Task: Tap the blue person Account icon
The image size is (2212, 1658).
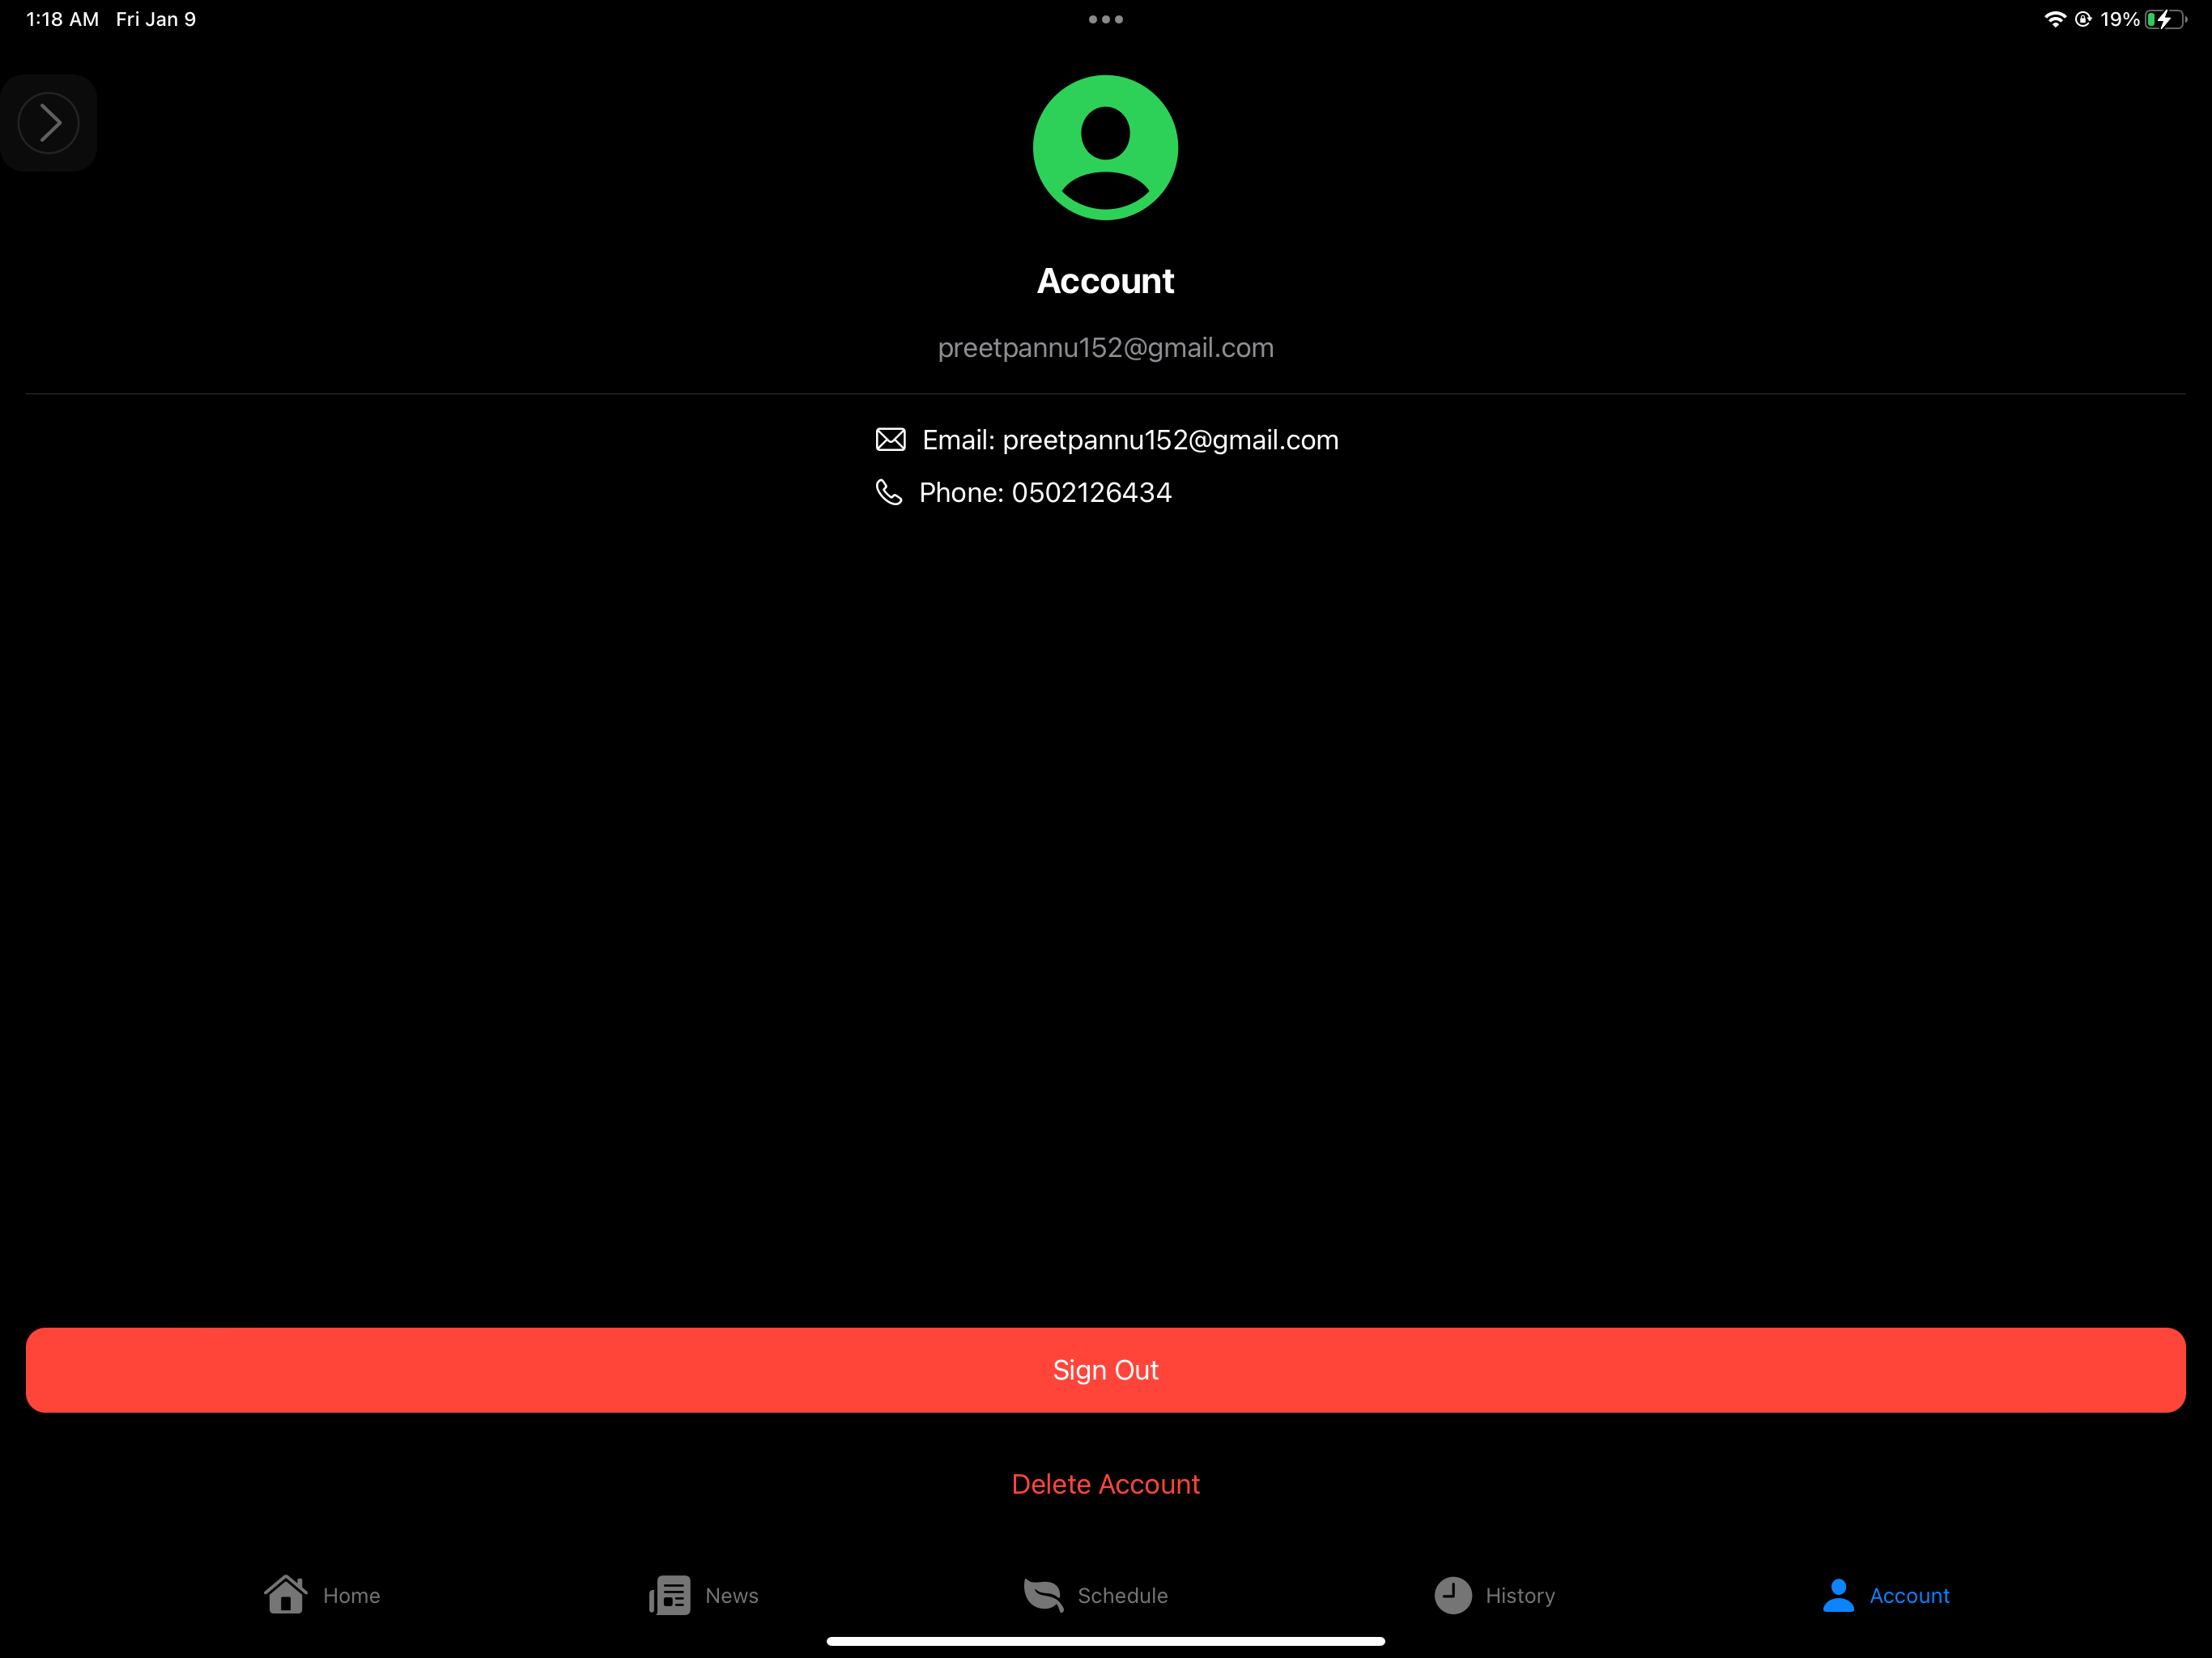Action: point(1838,1595)
